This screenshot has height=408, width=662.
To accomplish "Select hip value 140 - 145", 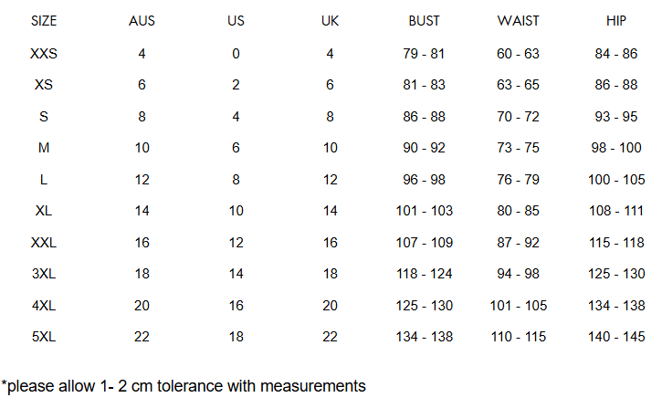I will [616, 337].
